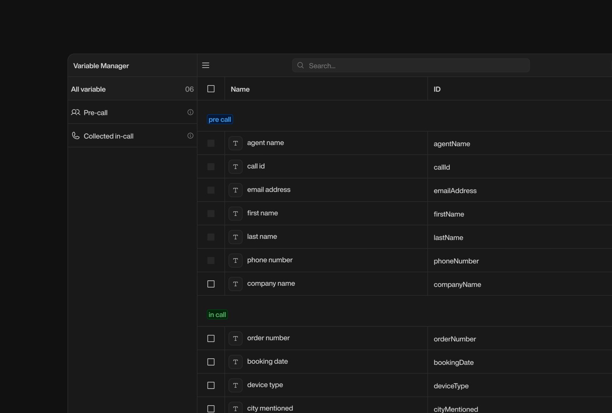Click the text type icon for last name
The image size is (612, 413).
tap(235, 237)
